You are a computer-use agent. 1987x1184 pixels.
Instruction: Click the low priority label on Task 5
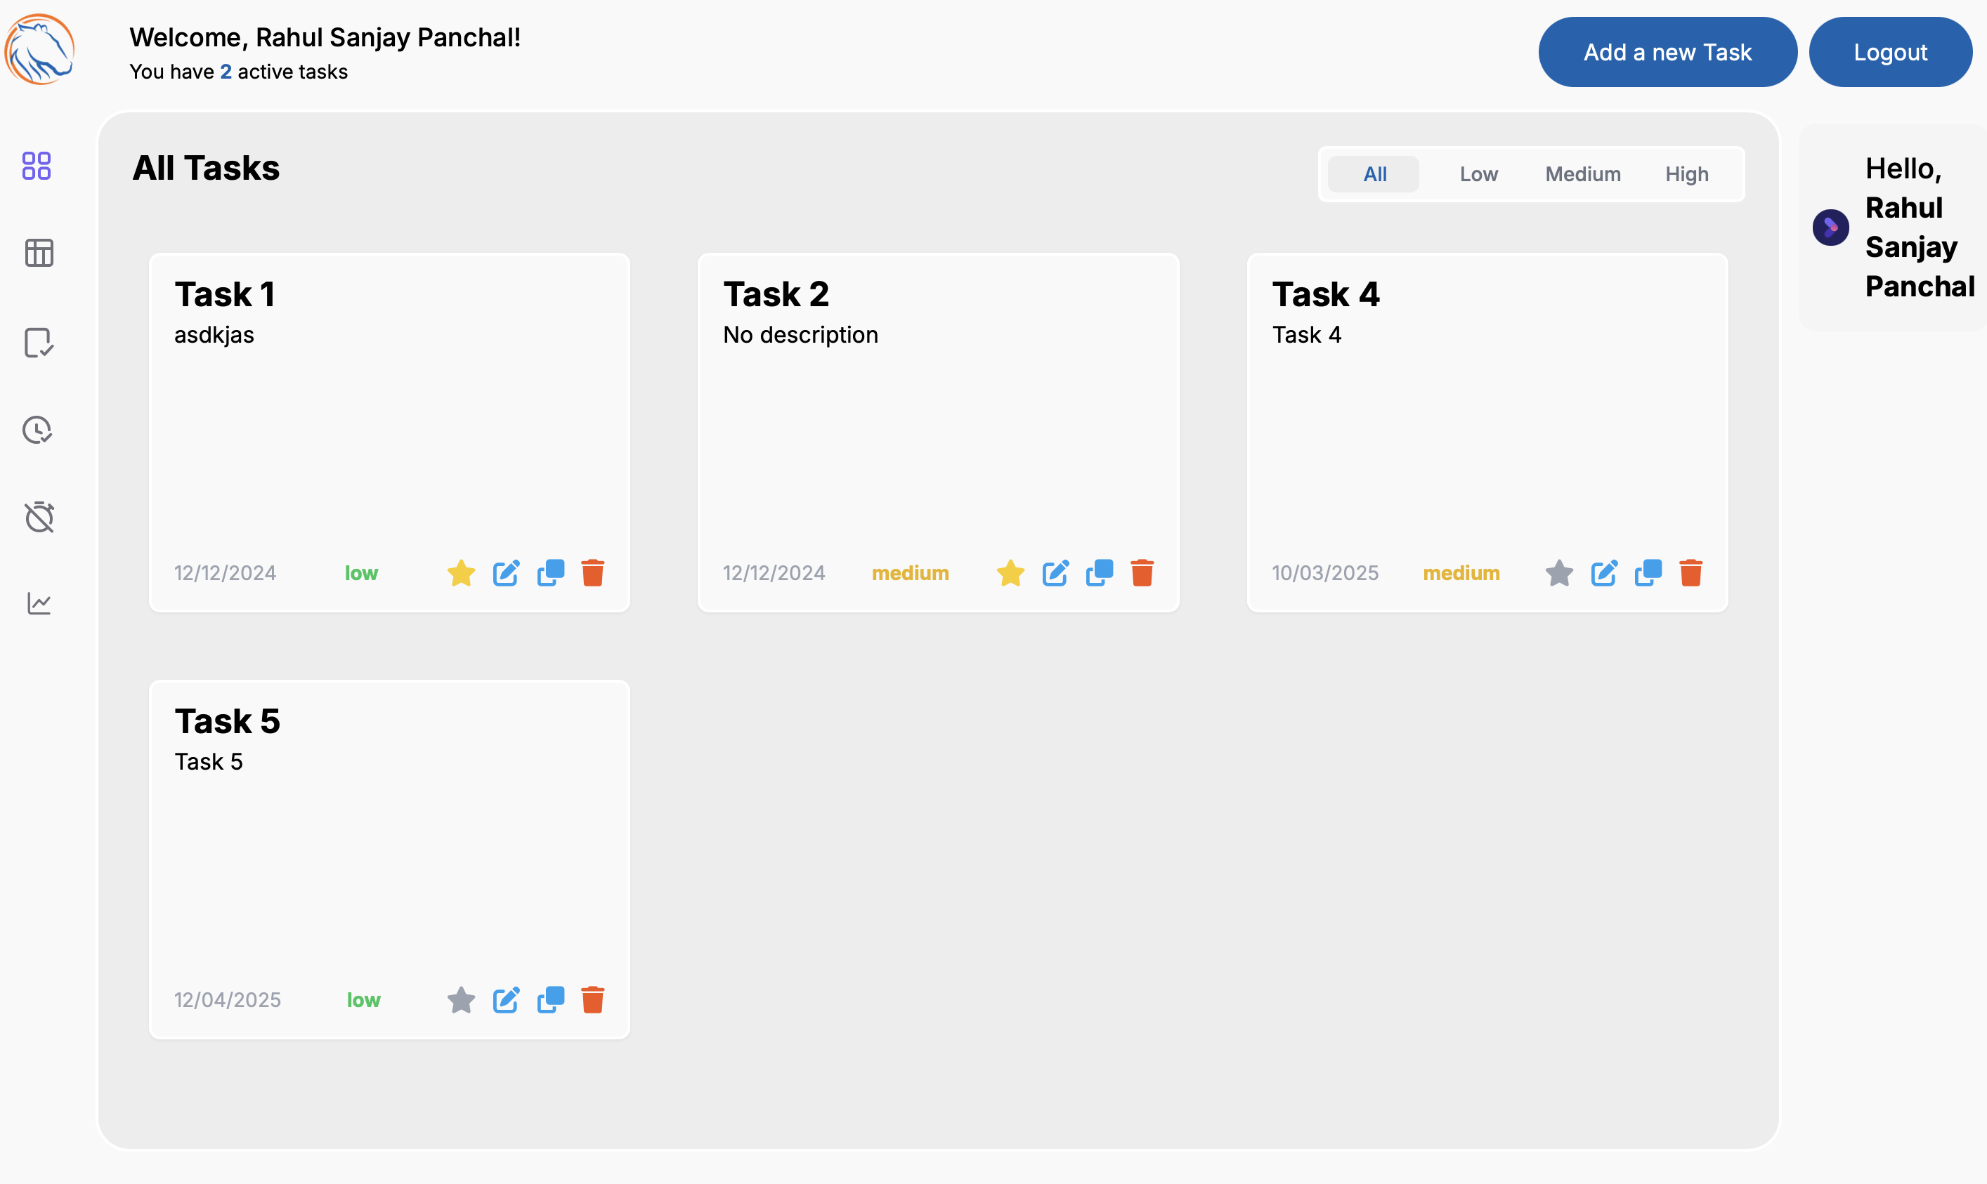[363, 1000]
